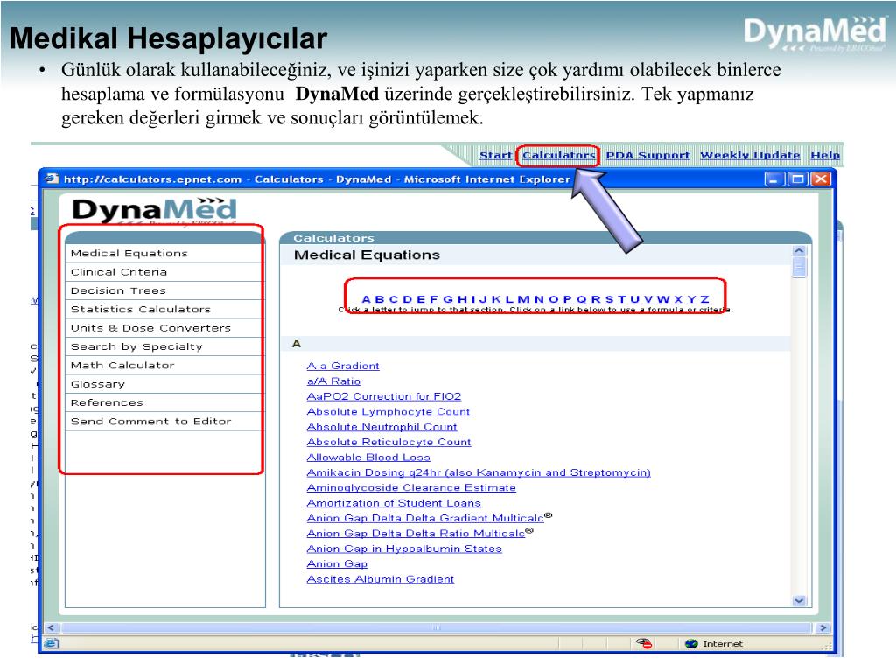
Task: Open the Calculators link in top navigation
Action: click(x=558, y=155)
